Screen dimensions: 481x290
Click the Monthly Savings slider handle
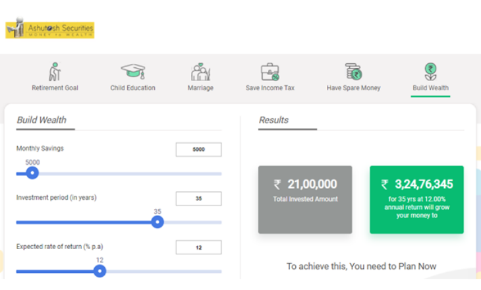(32, 173)
